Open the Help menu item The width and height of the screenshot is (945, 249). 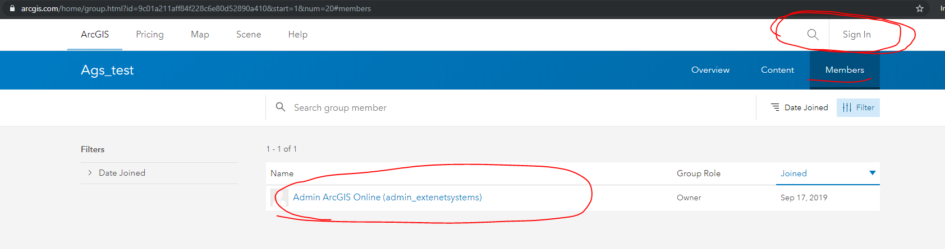pyautogui.click(x=298, y=35)
